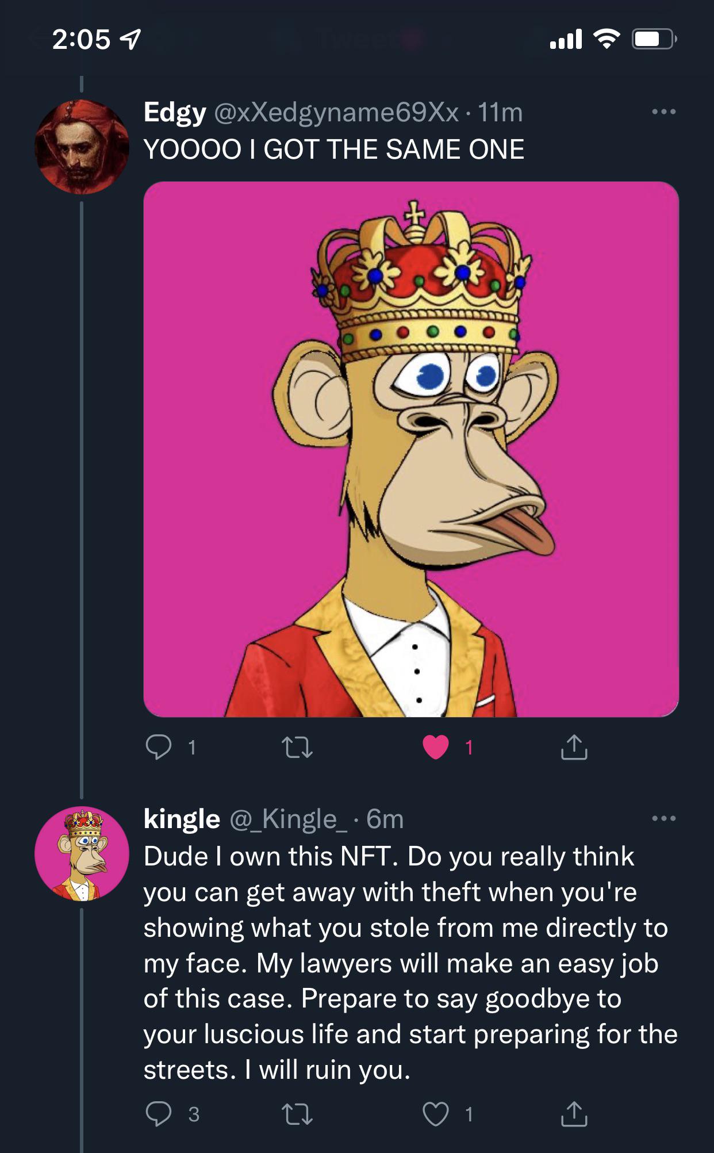Image resolution: width=714 pixels, height=1153 pixels.
Task: Like kingle's tweet
Action: 436,1114
